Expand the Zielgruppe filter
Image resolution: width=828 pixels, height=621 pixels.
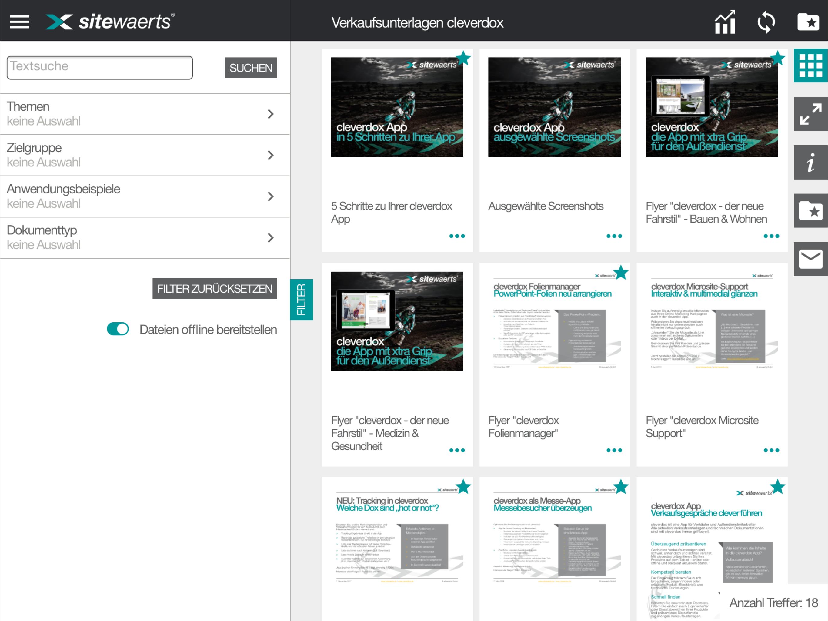click(x=145, y=155)
